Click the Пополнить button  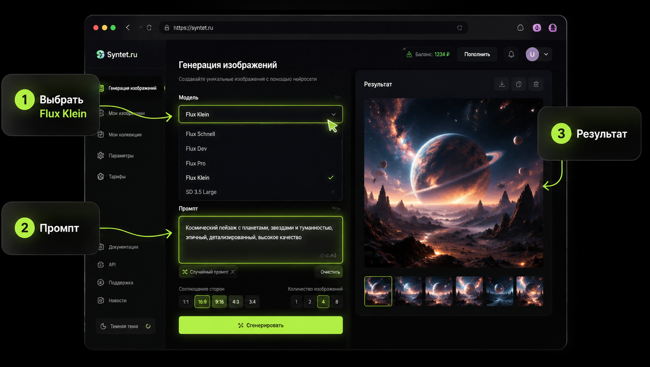477,54
